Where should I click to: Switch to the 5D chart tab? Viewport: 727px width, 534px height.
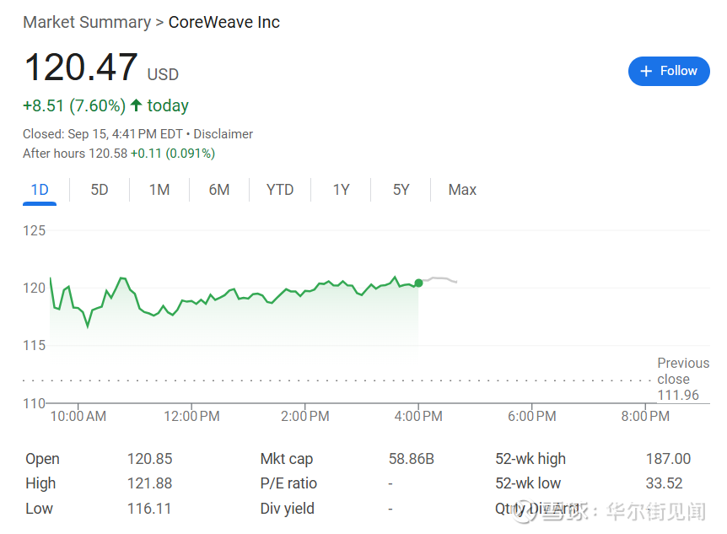click(100, 190)
